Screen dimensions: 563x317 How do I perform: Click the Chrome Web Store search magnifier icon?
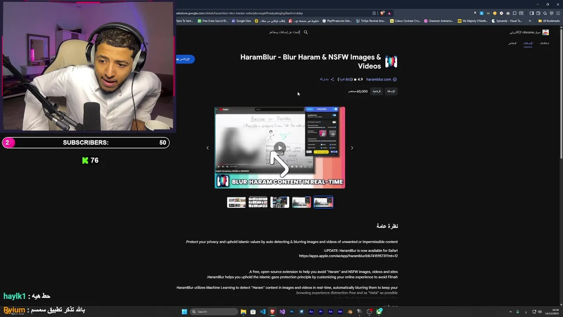coord(306,32)
